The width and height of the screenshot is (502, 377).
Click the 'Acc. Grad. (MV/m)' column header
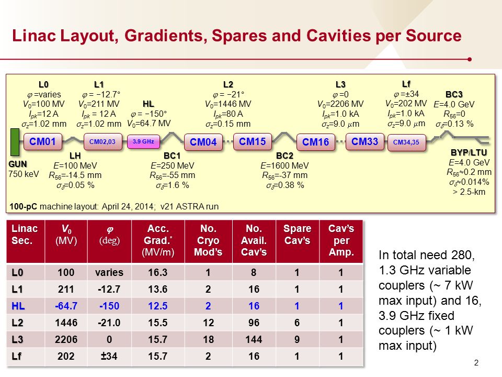click(x=158, y=241)
